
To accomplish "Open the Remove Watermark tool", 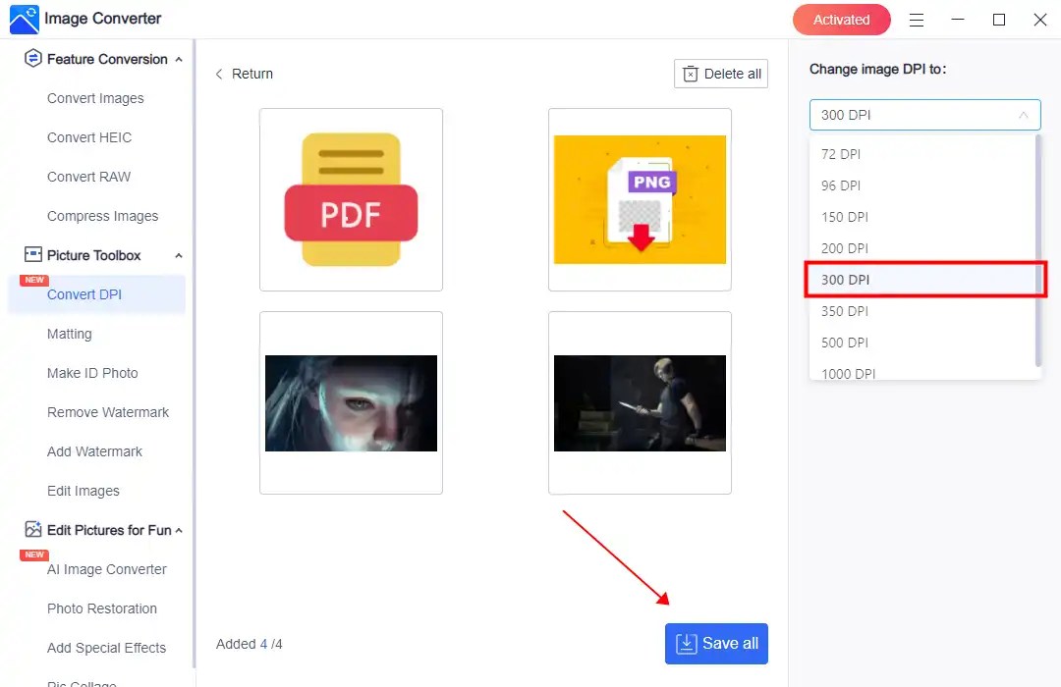I will pyautogui.click(x=108, y=412).
